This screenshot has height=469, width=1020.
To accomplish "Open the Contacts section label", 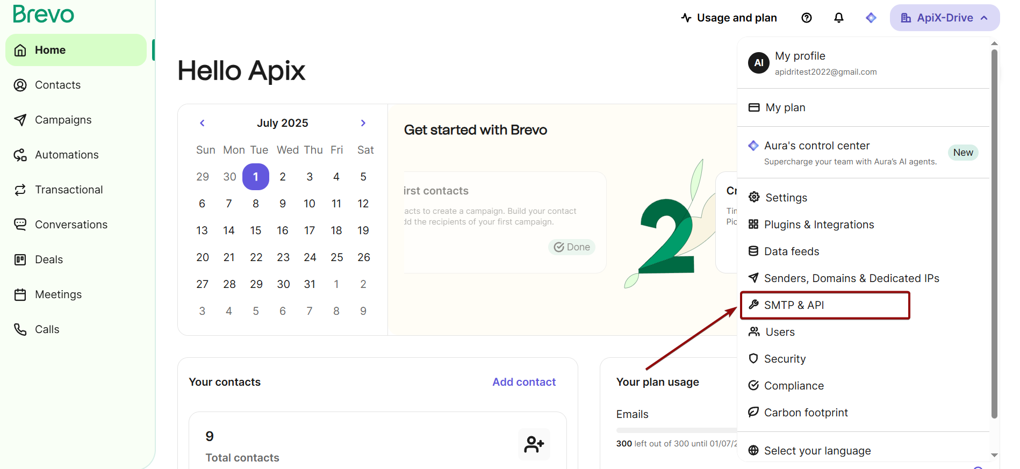I will 58,85.
